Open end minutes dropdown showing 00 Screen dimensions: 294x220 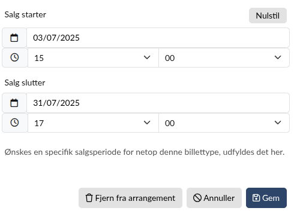coord(224,123)
